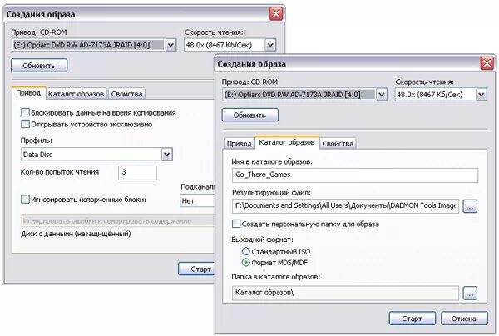
Task: Open read speed dropdown in back dialog
Action: pyautogui.click(x=269, y=44)
